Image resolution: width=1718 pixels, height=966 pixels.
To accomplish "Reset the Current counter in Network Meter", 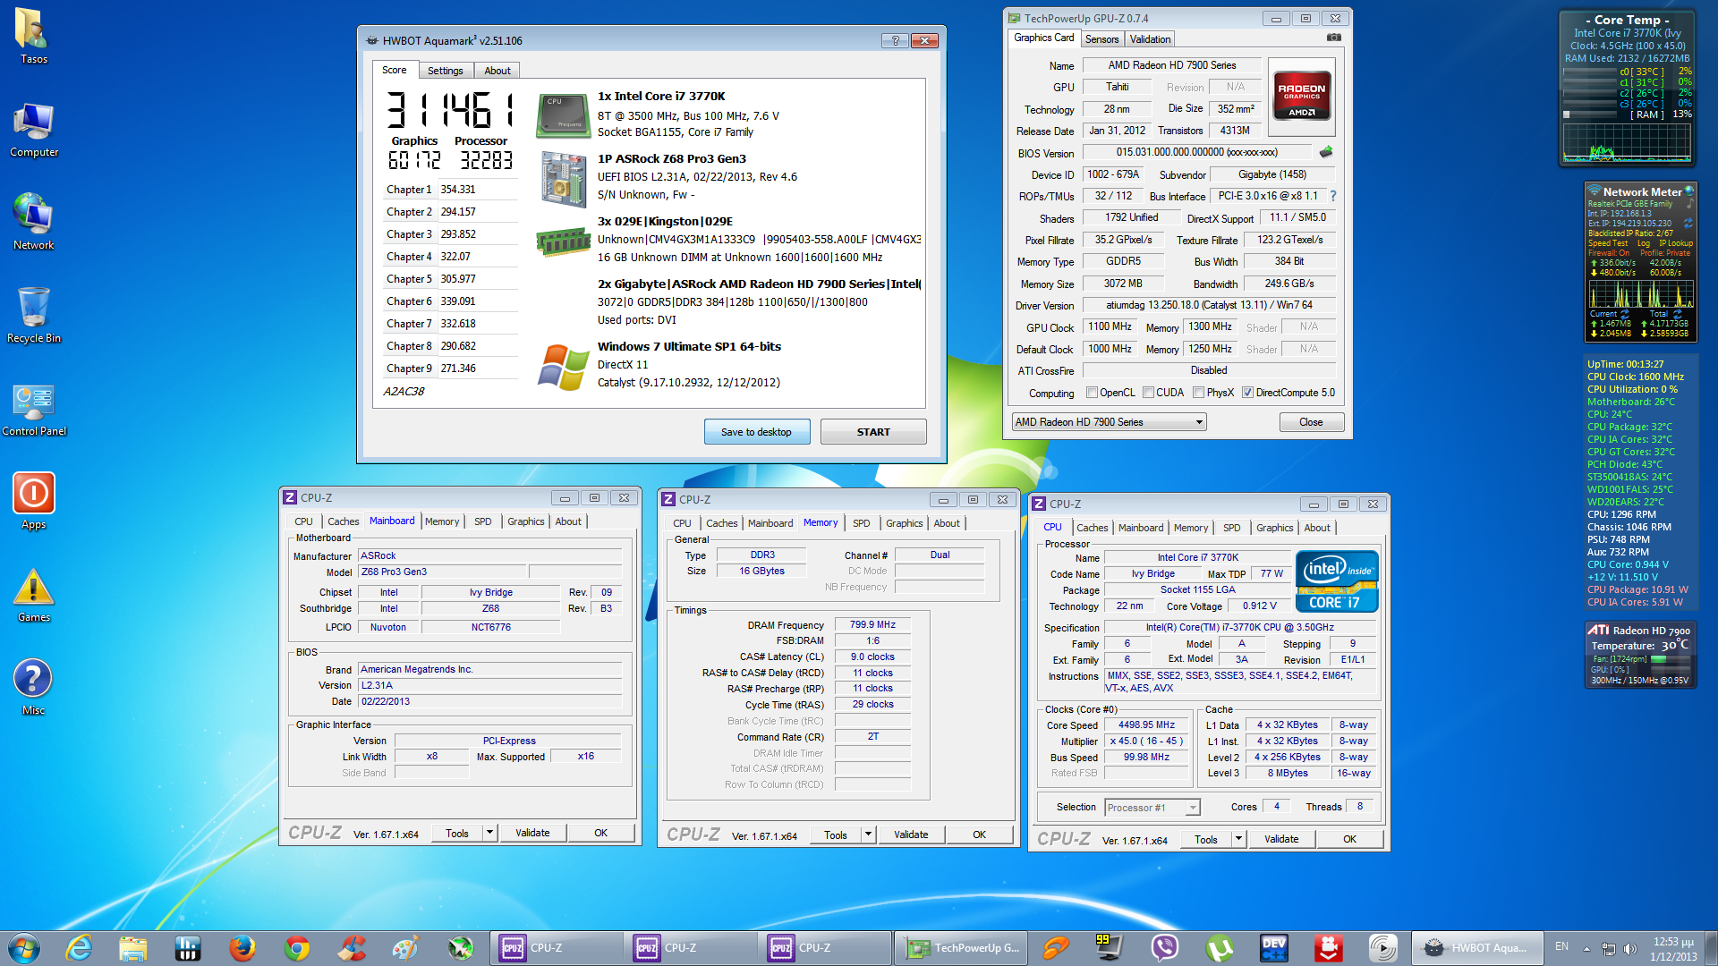I will (x=1624, y=314).
